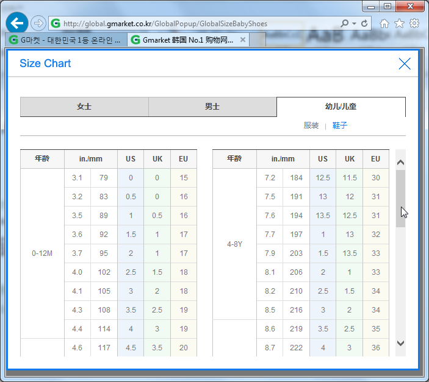429x382 pixels.
Task: Select the 幼儿/儿童 size chart tab
Action: pyautogui.click(x=341, y=107)
